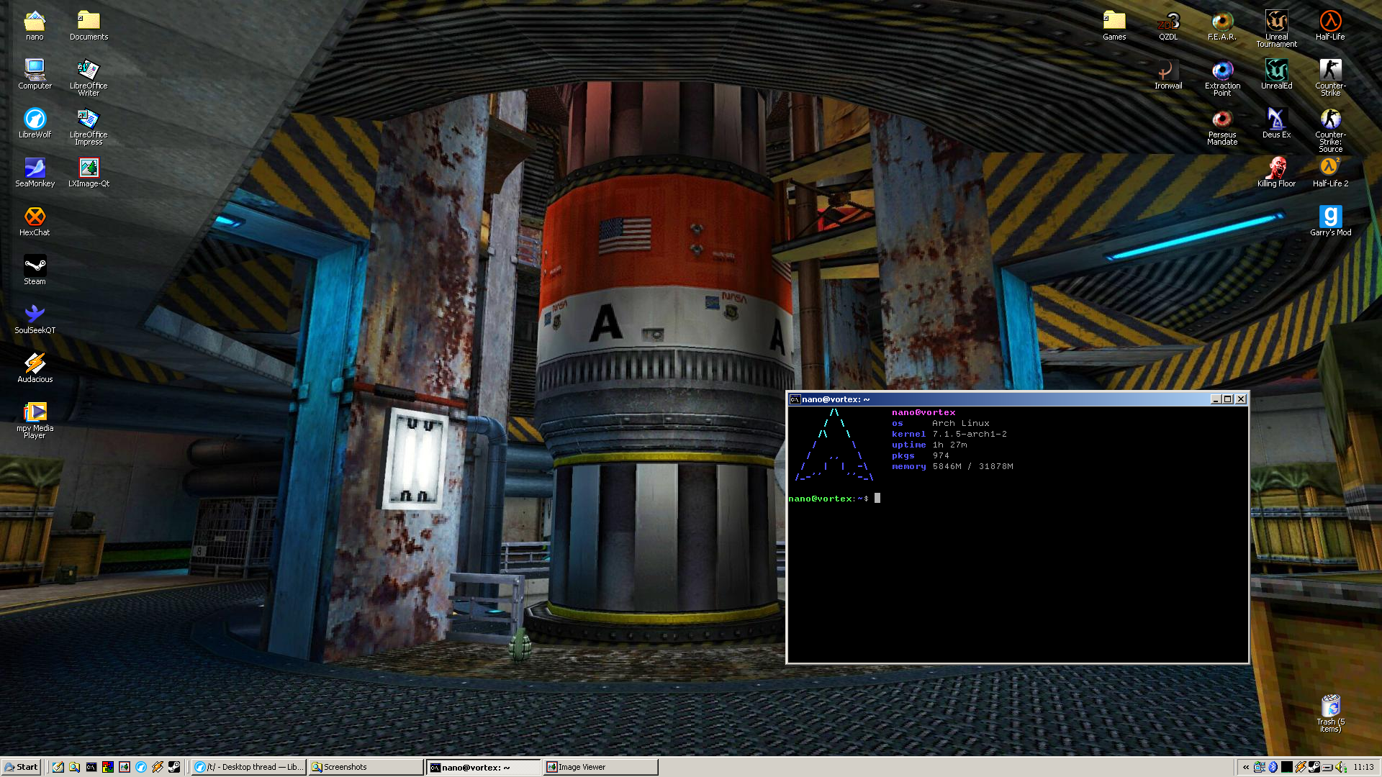
Task: Click the magenta 'nano@vortex' fetch header
Action: pyautogui.click(x=923, y=413)
